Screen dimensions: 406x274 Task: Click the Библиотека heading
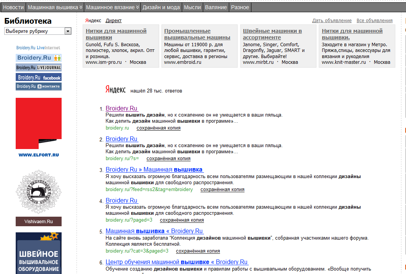(28, 21)
